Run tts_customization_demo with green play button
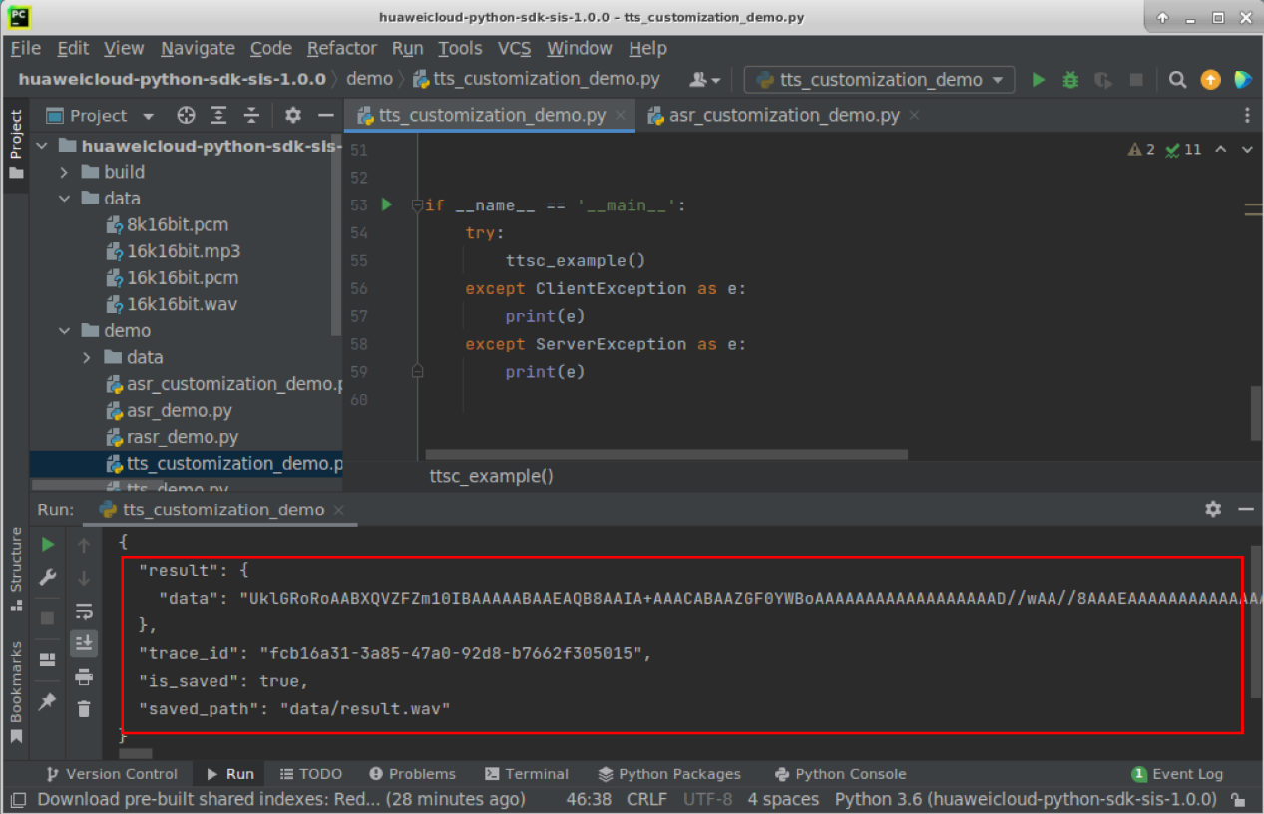Screen dimensions: 1264x814 click(x=1039, y=80)
